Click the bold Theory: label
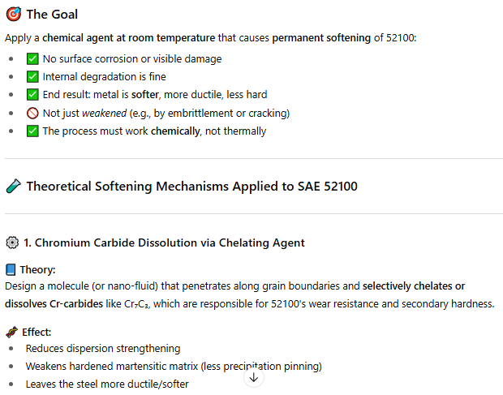Screen dimensions: 503x395 (37, 270)
